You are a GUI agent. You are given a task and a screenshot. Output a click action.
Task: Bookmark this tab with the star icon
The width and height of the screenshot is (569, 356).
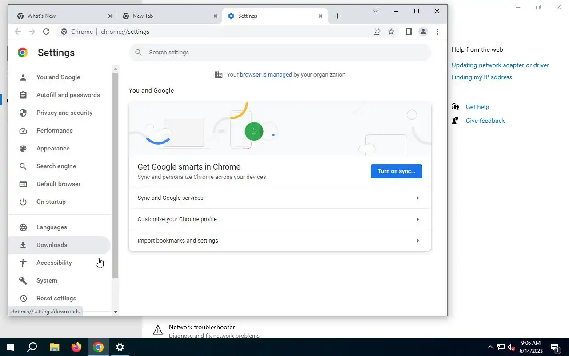(x=391, y=32)
